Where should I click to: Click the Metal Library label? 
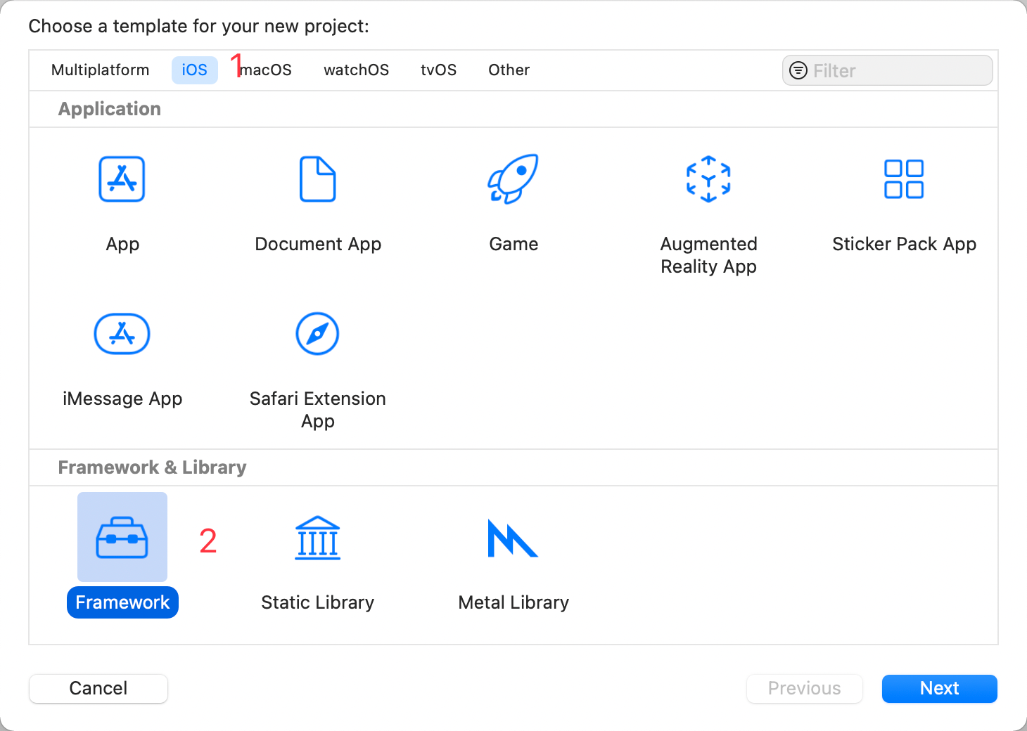pyautogui.click(x=513, y=602)
